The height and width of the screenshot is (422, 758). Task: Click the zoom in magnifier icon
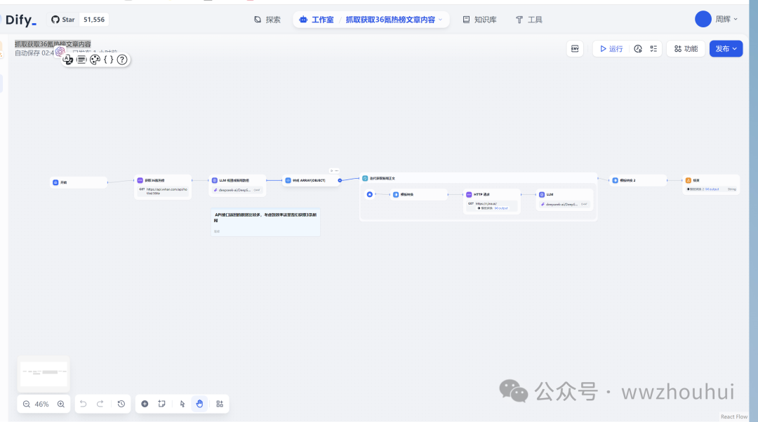[61, 404]
